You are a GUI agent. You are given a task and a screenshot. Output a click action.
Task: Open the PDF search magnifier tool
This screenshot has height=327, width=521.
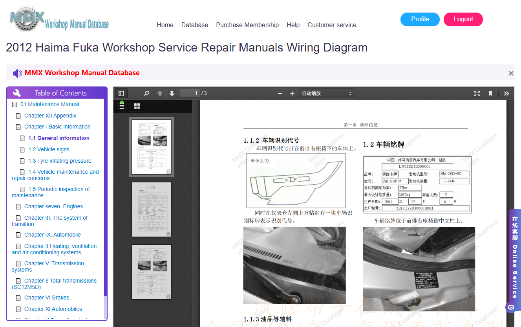click(146, 94)
